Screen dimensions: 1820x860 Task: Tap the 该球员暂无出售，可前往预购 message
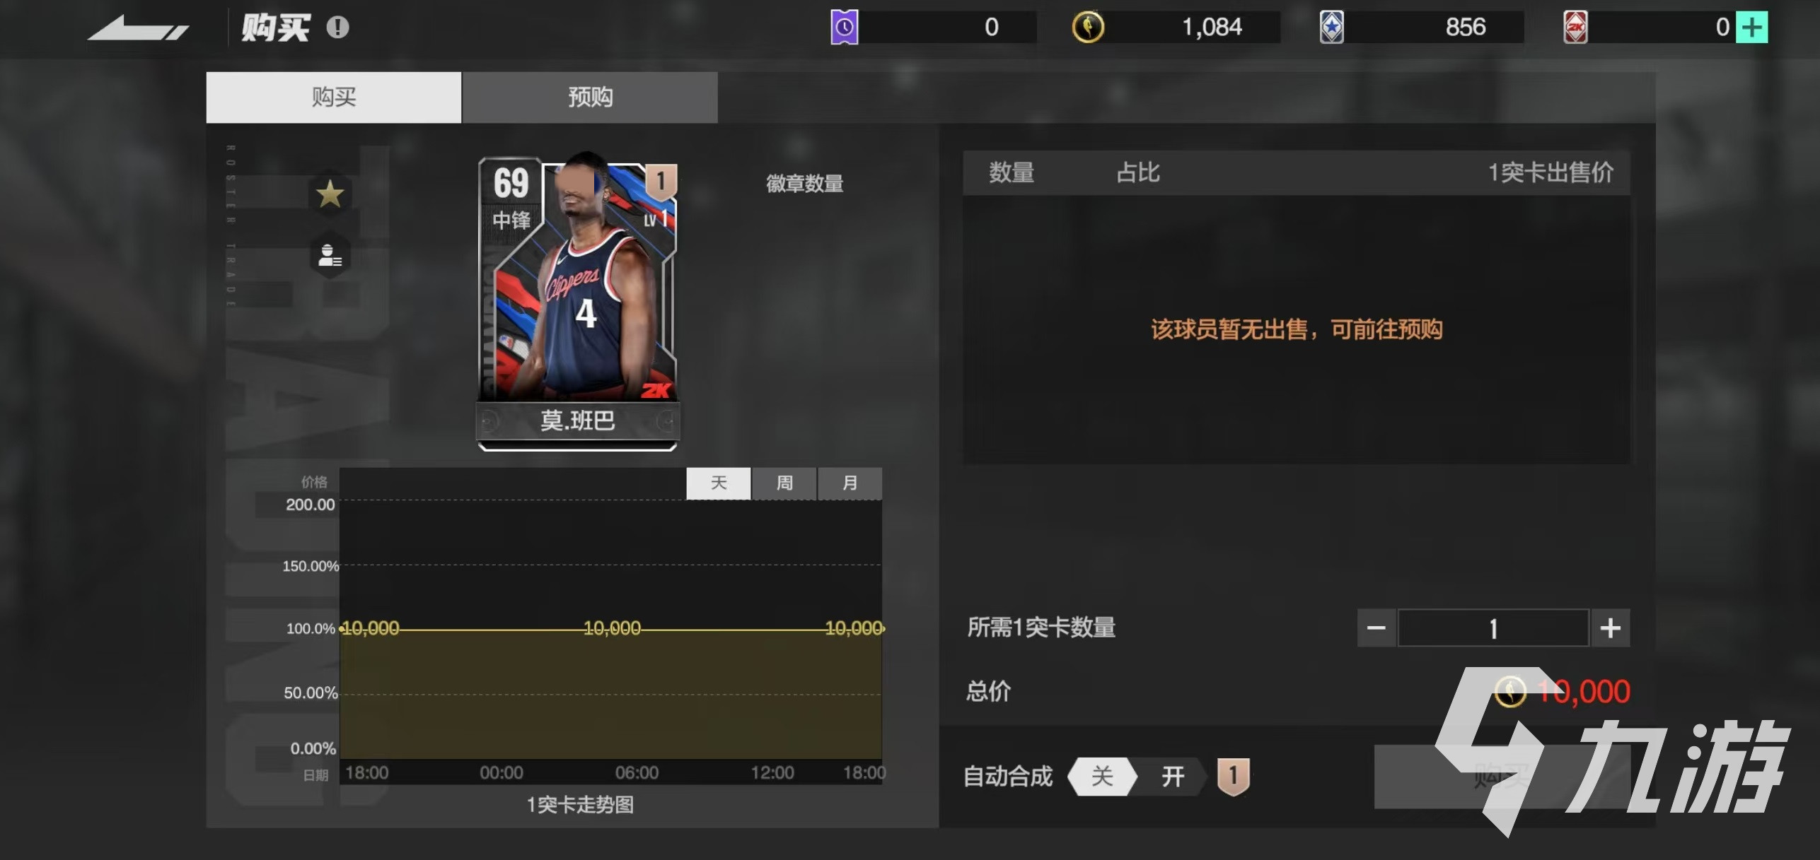point(1297,329)
